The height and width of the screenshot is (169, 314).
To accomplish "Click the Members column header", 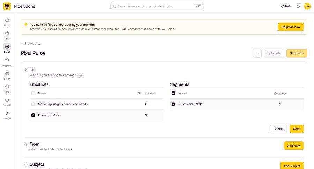I will pyautogui.click(x=280, y=93).
